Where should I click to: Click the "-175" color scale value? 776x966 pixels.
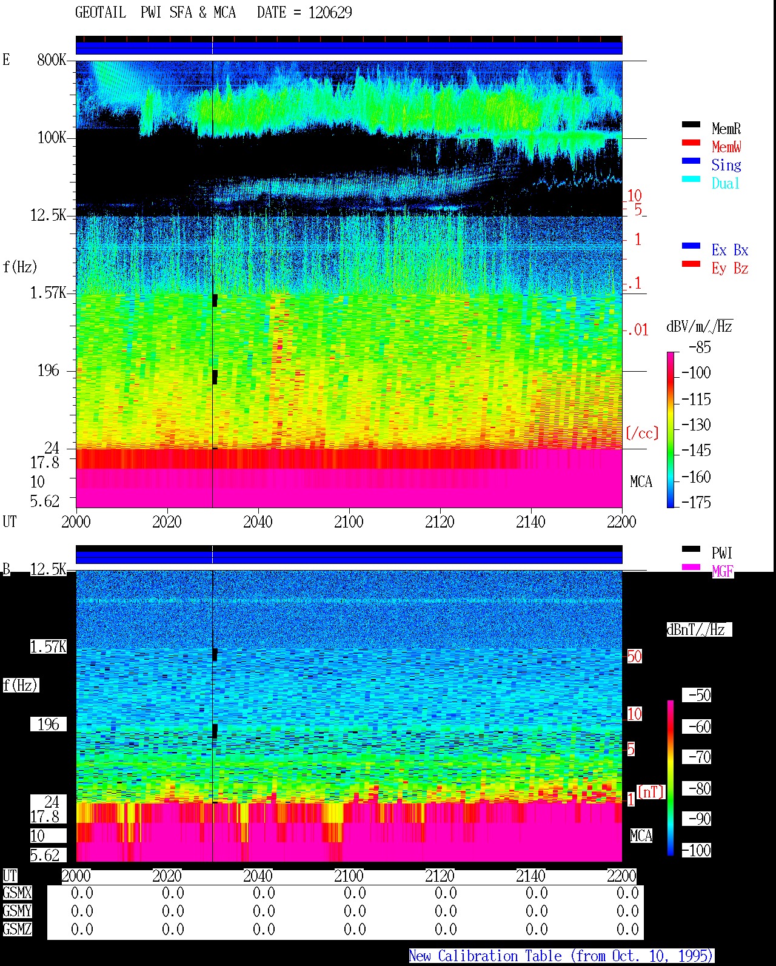click(x=696, y=502)
